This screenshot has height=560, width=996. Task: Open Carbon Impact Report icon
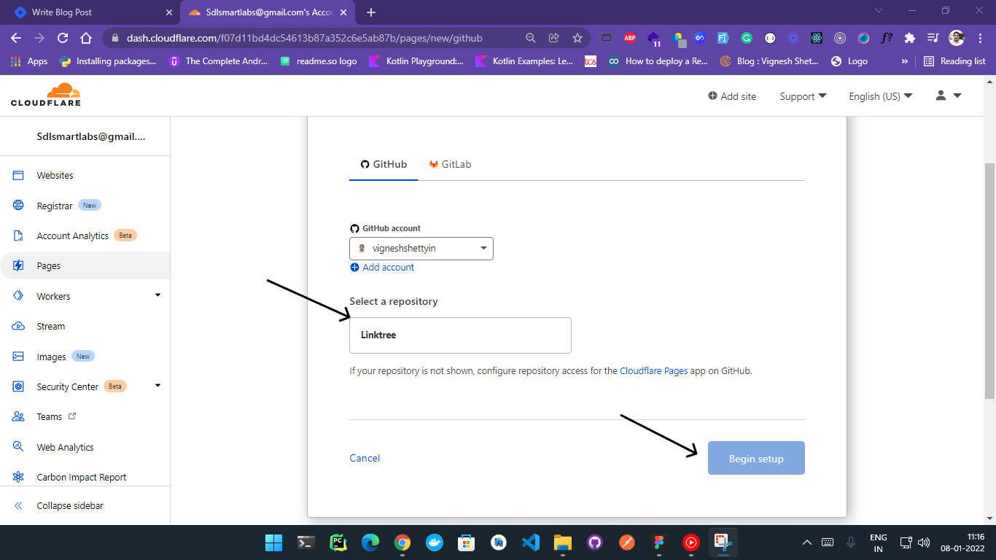pyautogui.click(x=18, y=477)
